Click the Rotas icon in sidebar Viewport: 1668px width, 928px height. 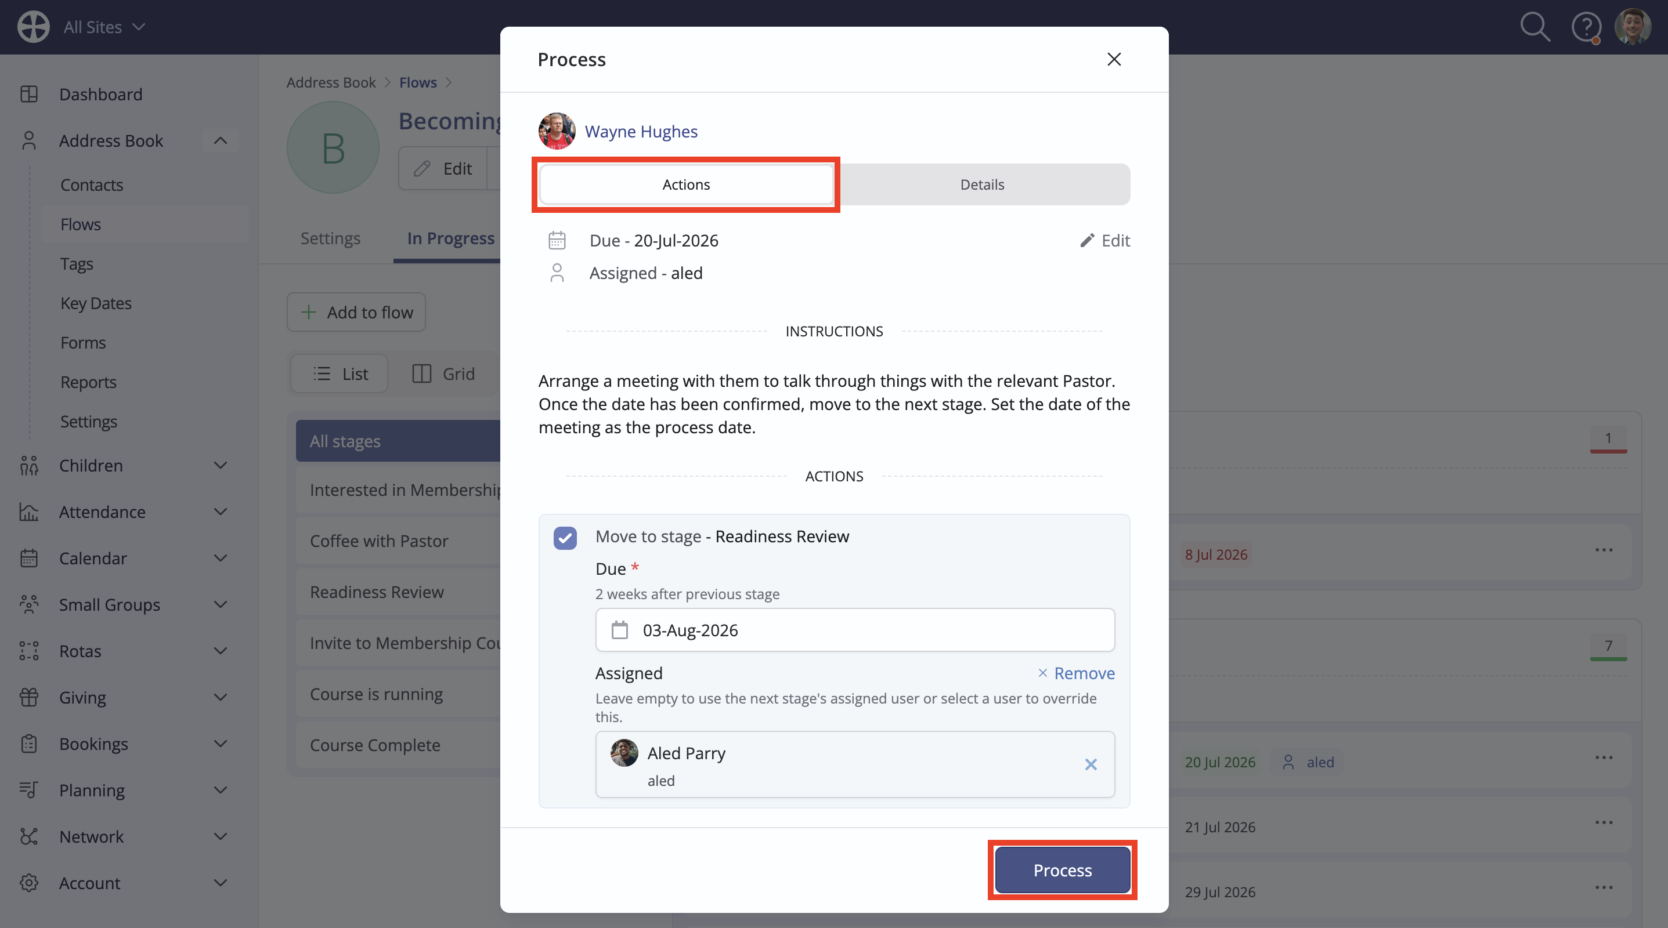pos(29,650)
